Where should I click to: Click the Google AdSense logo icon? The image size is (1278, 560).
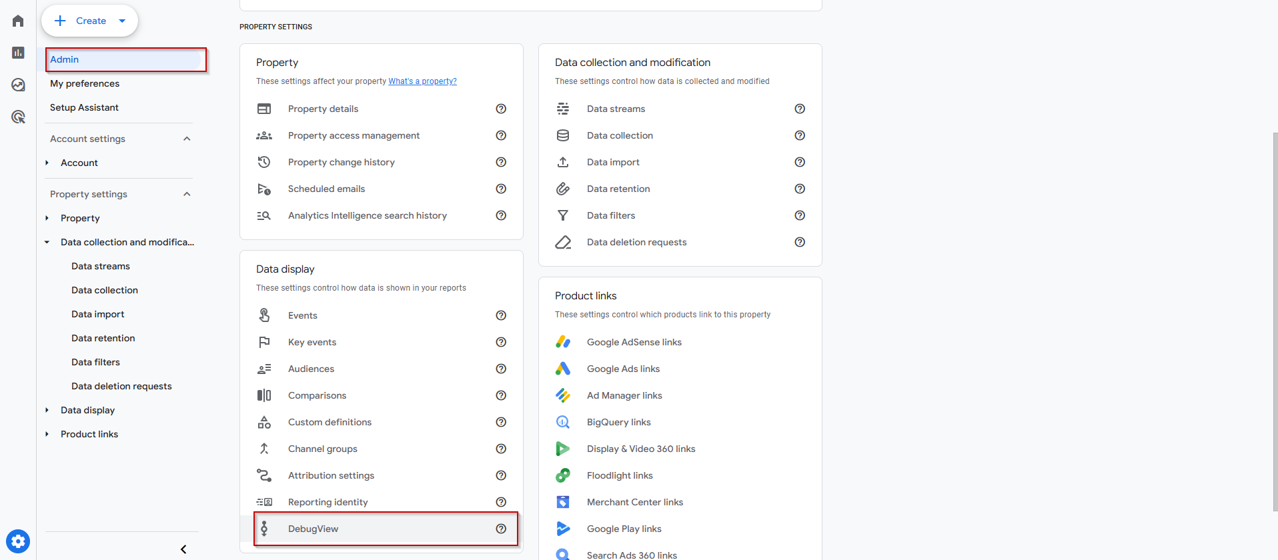(x=563, y=342)
